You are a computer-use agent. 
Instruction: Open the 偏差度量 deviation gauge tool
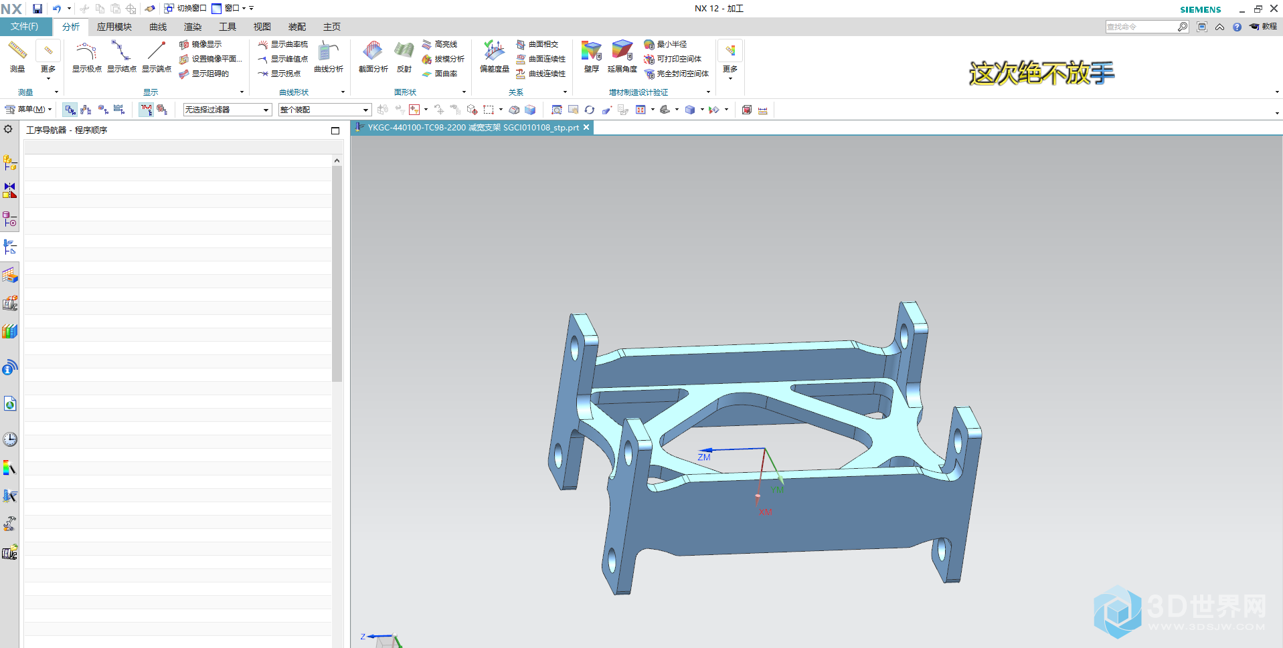coord(495,56)
